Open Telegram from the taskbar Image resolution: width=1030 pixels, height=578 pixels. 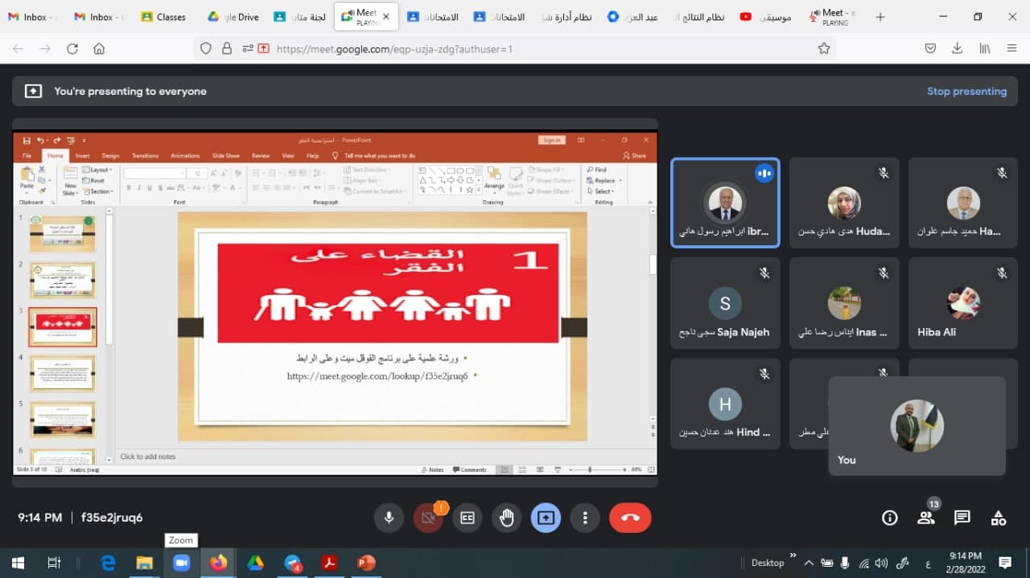(293, 563)
